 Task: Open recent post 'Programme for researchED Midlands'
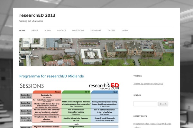(152, 124)
